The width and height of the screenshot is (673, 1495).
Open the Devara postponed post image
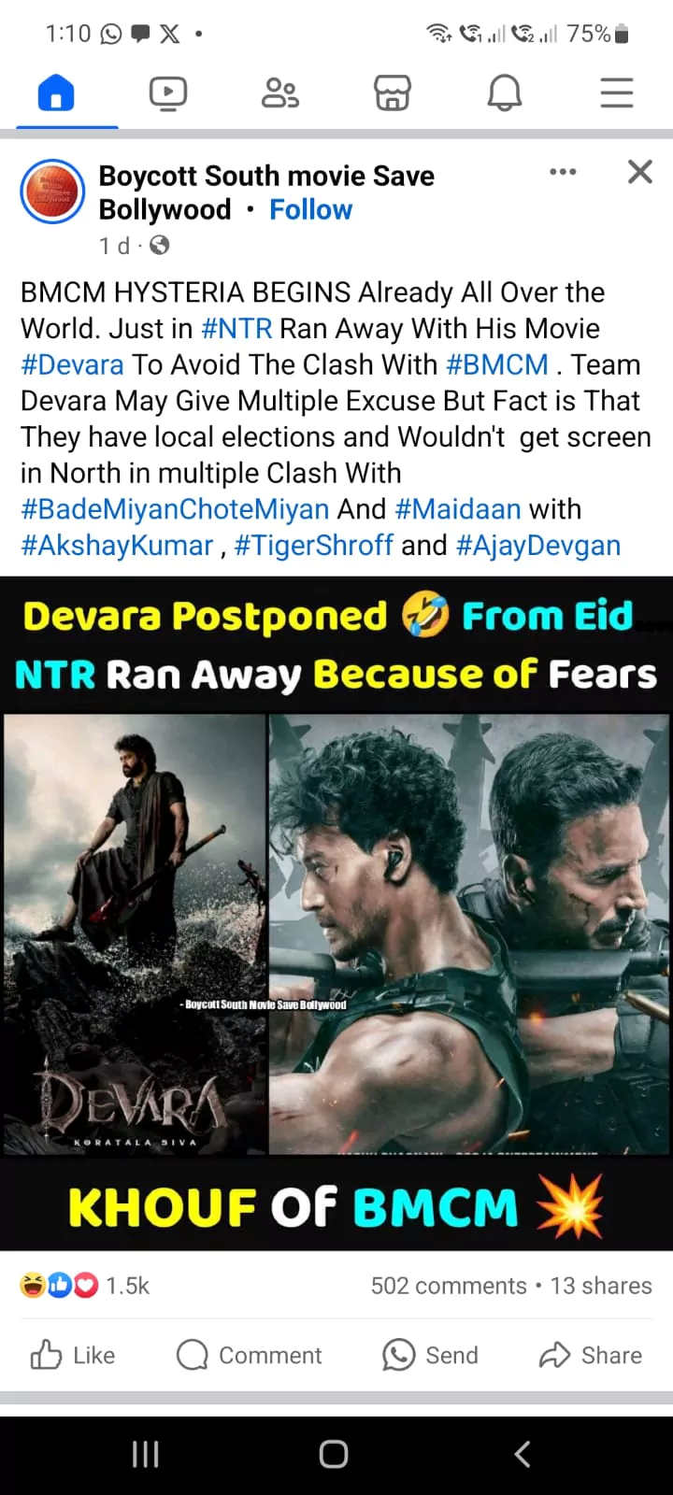pyautogui.click(x=336, y=914)
